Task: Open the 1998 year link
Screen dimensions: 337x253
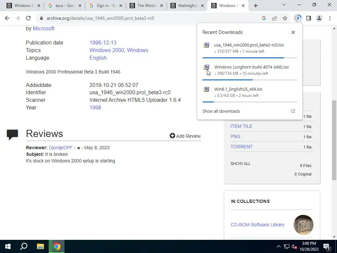Action: click(x=95, y=108)
